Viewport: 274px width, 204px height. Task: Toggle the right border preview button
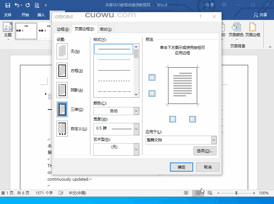tap(192, 119)
